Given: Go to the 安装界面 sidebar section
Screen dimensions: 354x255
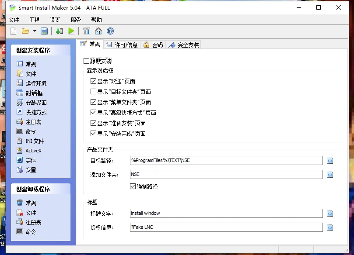Looking at the screenshot, I should point(36,103).
